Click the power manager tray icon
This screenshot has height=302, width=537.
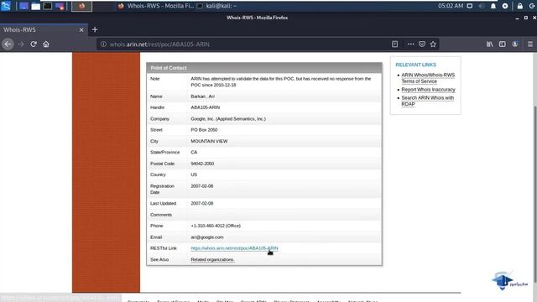[x=505, y=6]
